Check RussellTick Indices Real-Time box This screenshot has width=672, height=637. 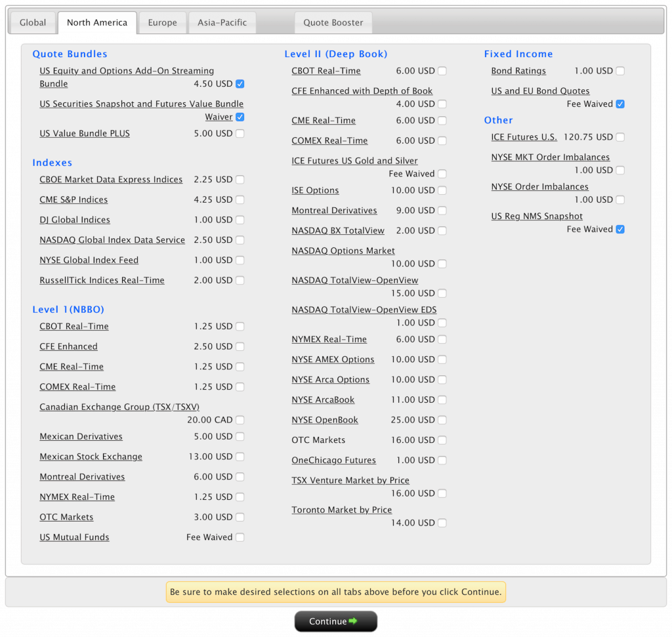point(240,280)
